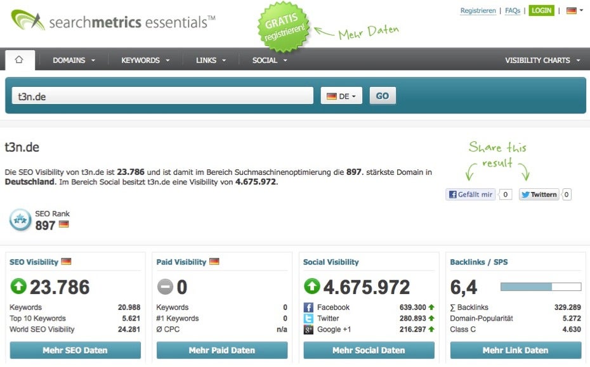Click the green up arrow by 23.786

[x=18, y=286]
